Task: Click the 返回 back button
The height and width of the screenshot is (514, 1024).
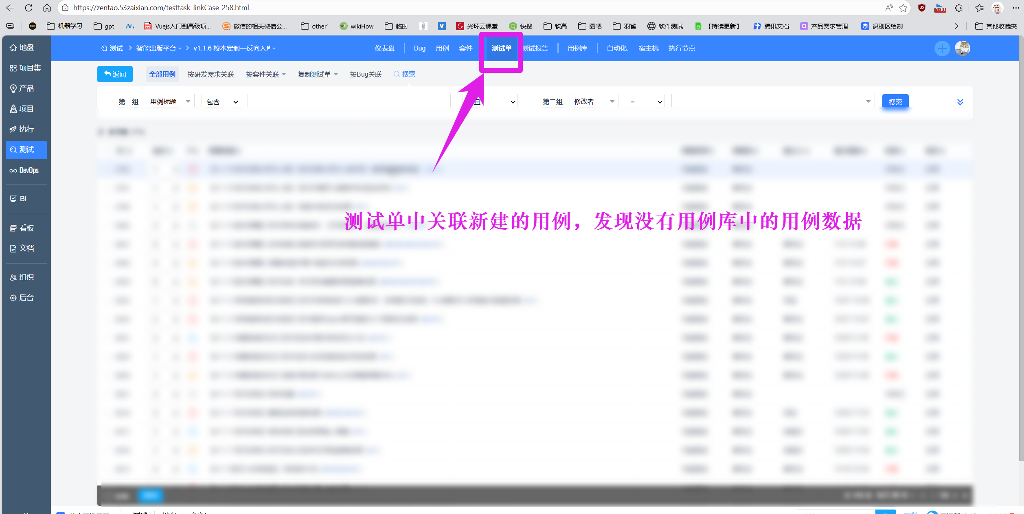Action: click(115, 74)
